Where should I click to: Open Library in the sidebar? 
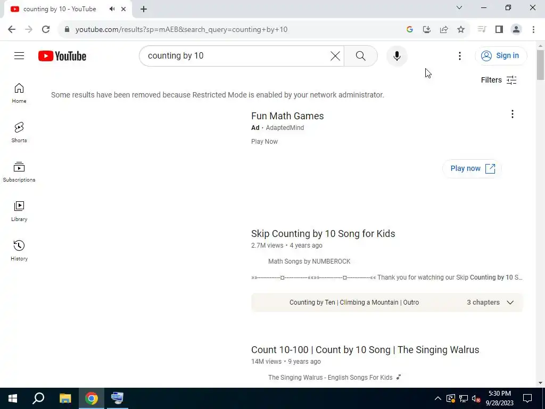point(19,211)
